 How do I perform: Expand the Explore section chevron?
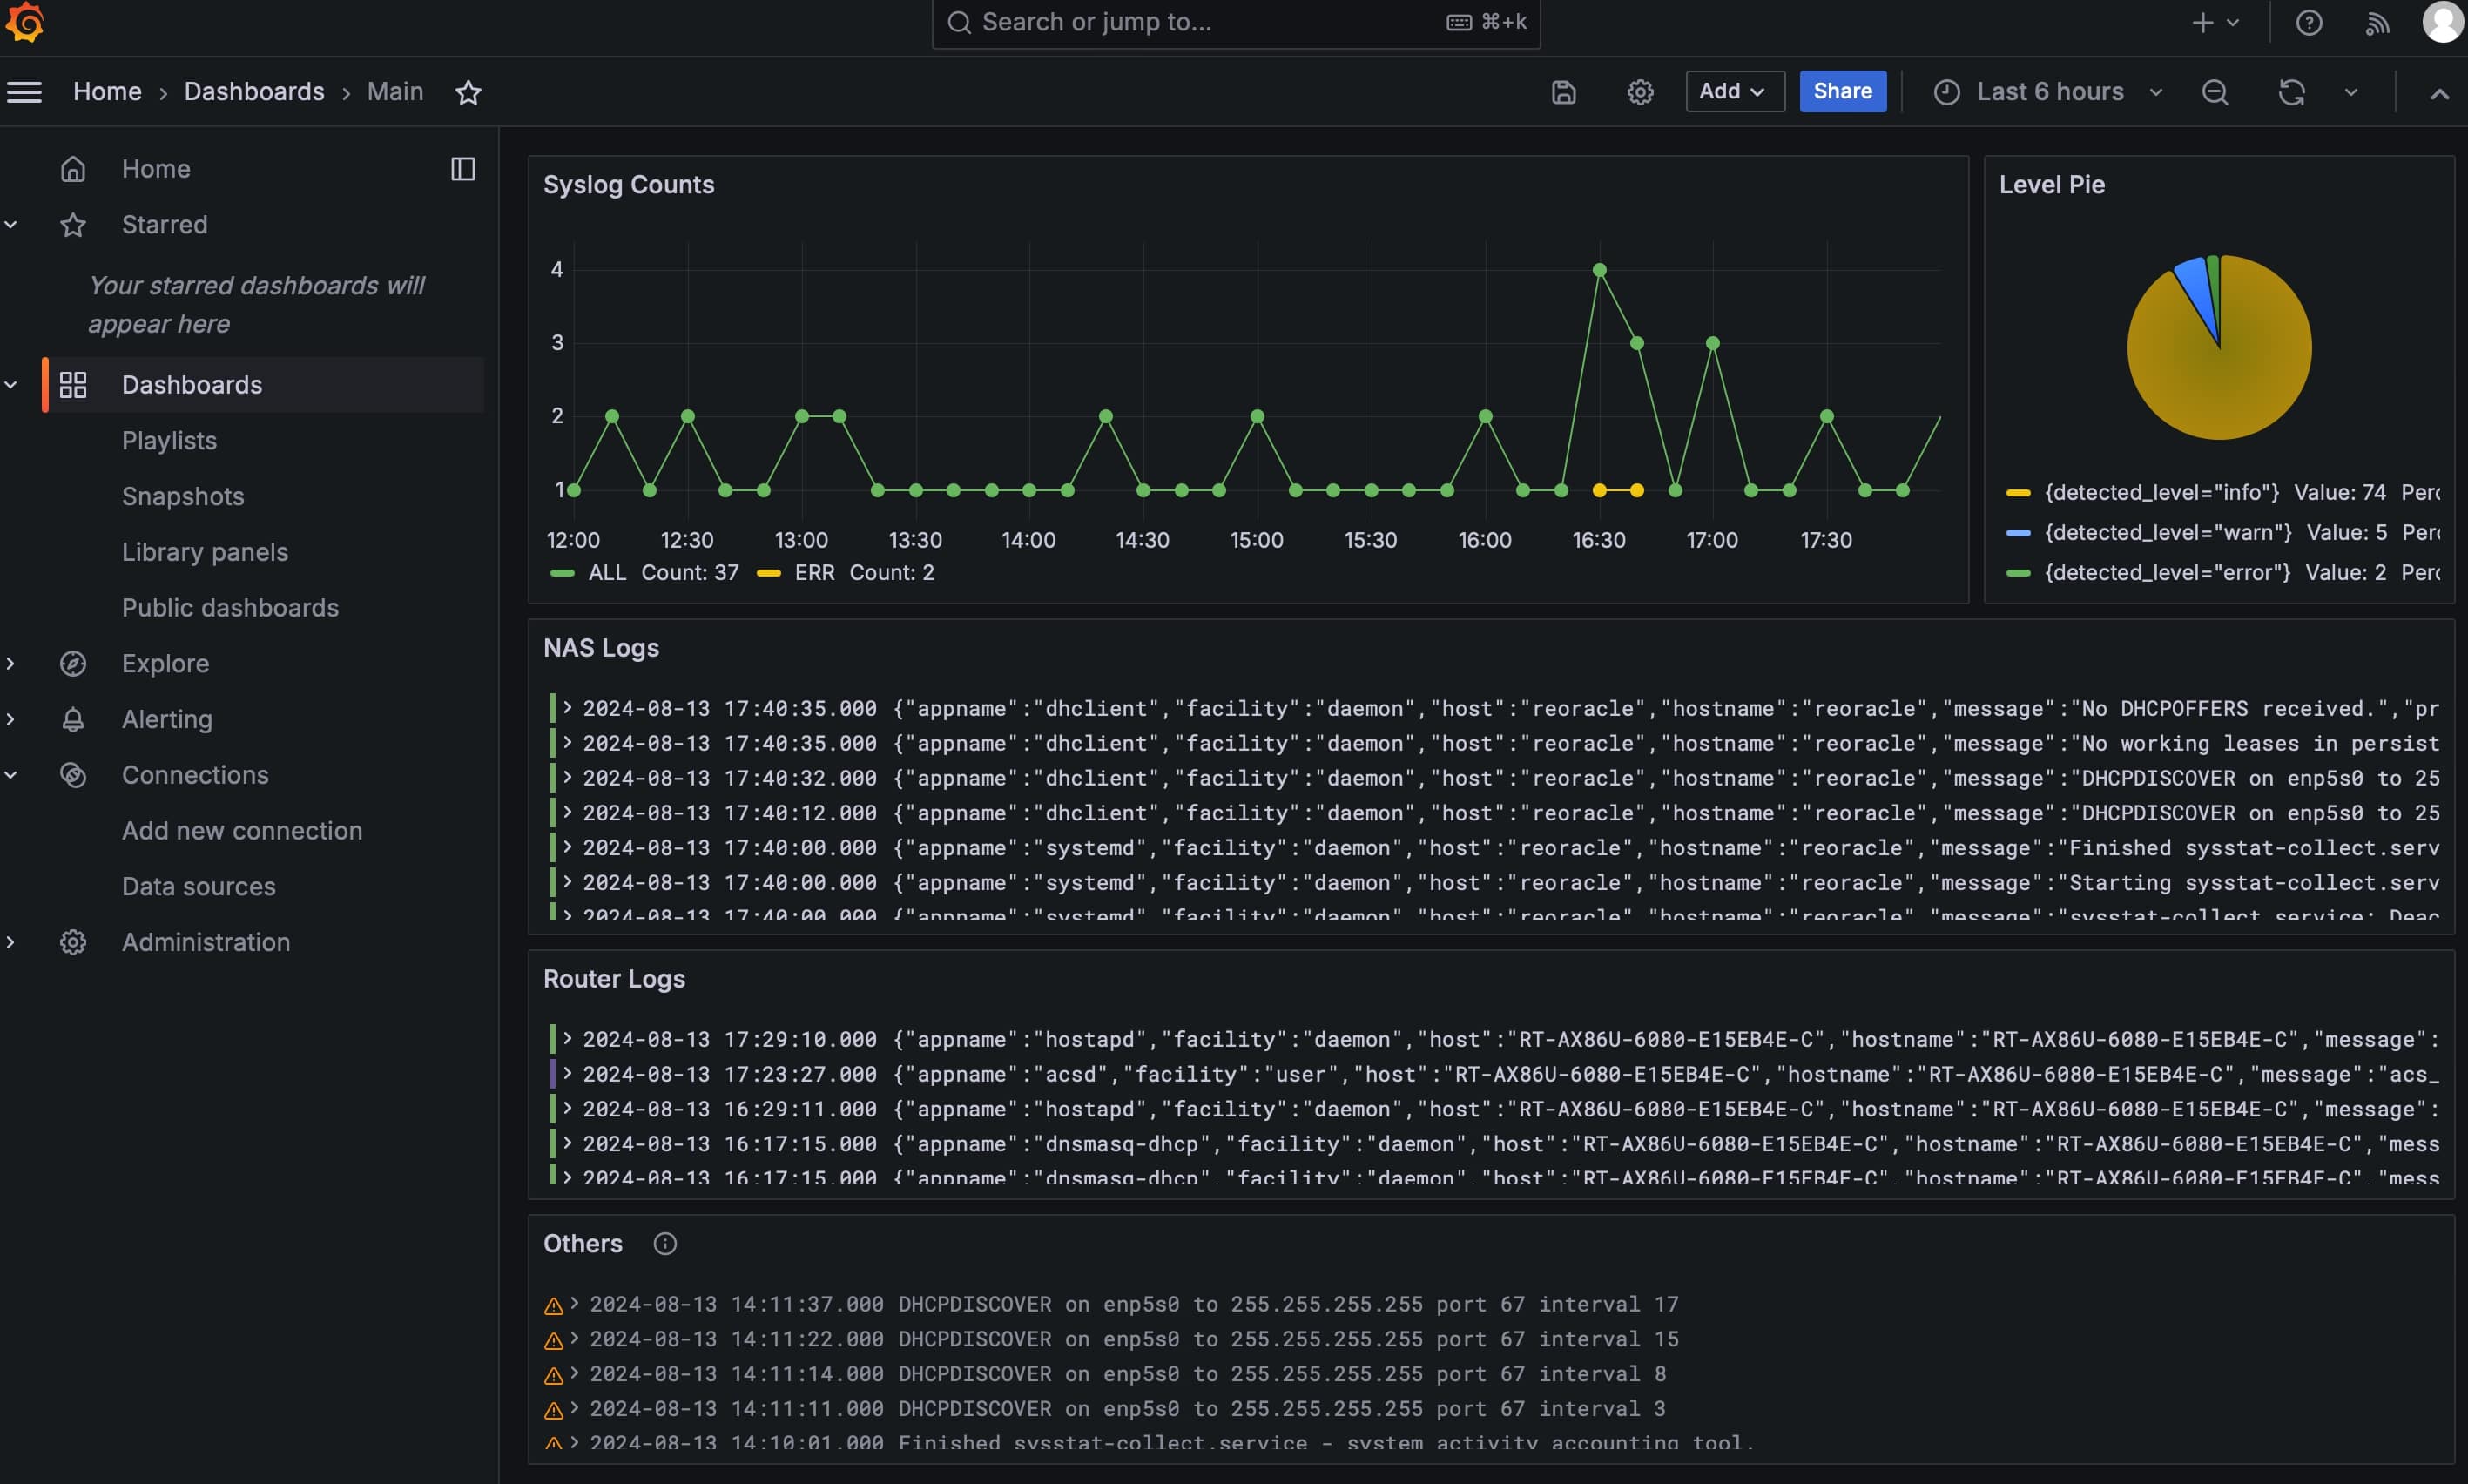(x=11, y=663)
